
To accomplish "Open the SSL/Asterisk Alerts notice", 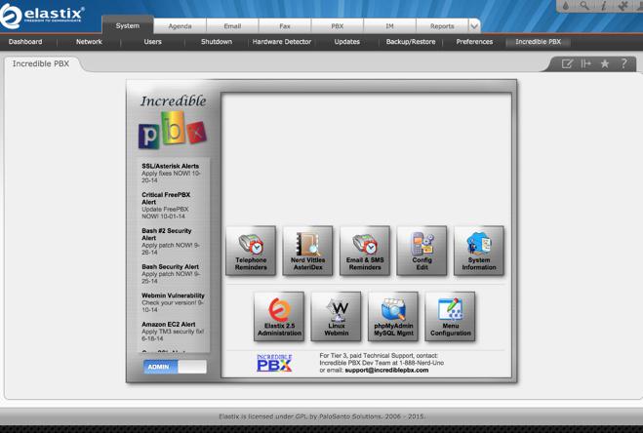I will pos(173,173).
